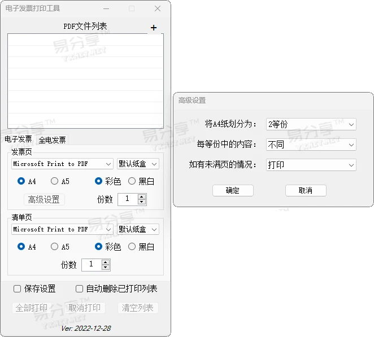Open the 发票页 printer dropdown

[62, 164]
